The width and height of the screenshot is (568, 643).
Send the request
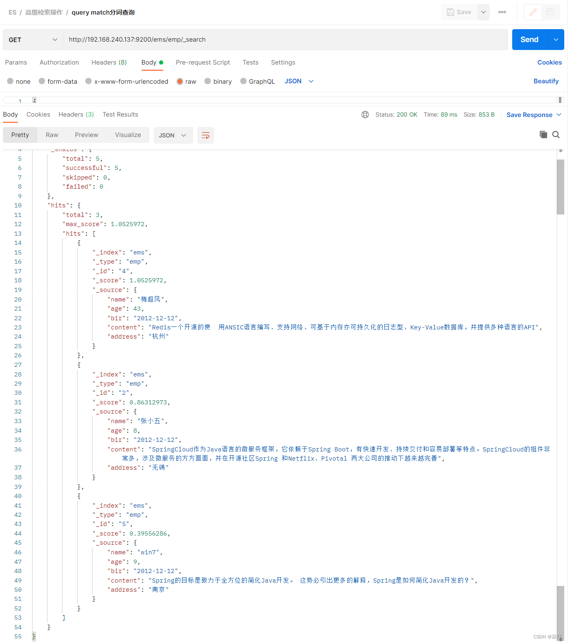coord(529,40)
